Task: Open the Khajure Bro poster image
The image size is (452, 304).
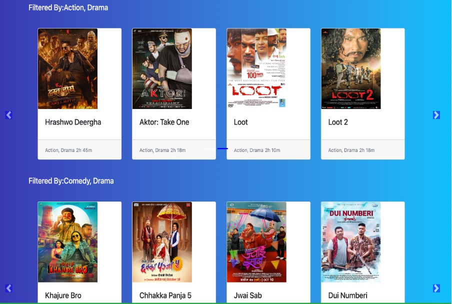Action: click(x=67, y=242)
